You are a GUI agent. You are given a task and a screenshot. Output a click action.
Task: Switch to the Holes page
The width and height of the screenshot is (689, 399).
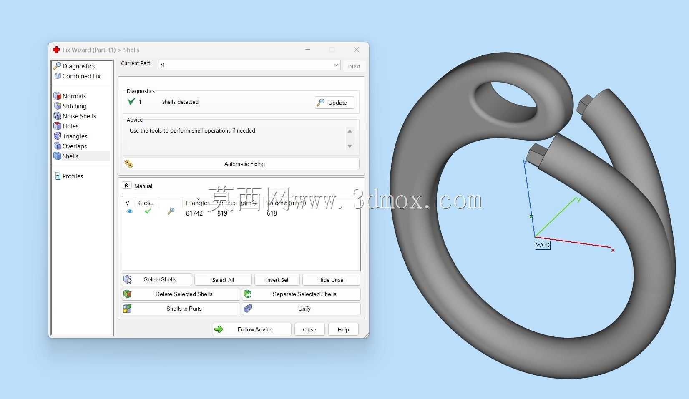point(70,126)
